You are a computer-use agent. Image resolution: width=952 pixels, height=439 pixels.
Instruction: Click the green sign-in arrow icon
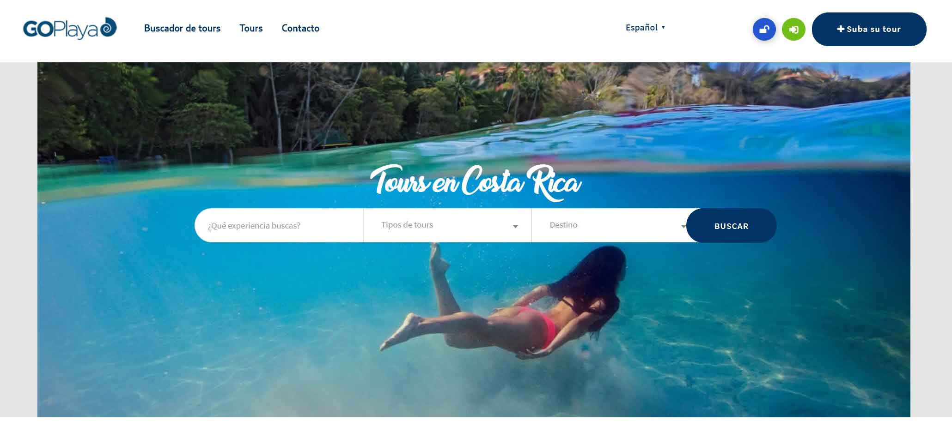click(x=793, y=30)
